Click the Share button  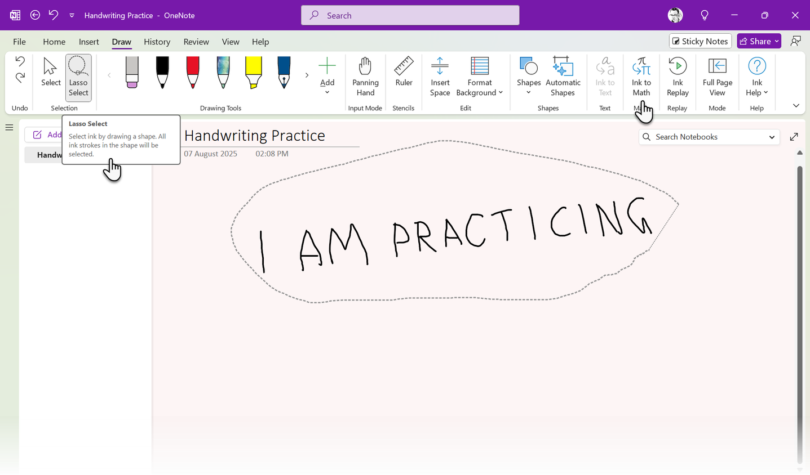tap(759, 41)
